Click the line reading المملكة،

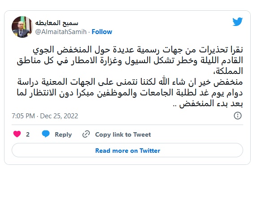click(228, 71)
